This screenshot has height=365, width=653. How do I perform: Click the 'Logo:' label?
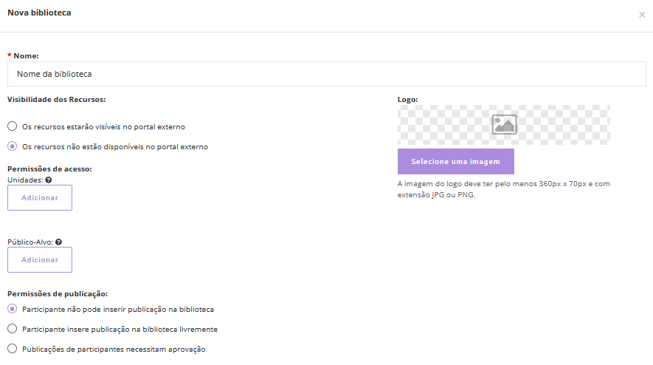(408, 99)
